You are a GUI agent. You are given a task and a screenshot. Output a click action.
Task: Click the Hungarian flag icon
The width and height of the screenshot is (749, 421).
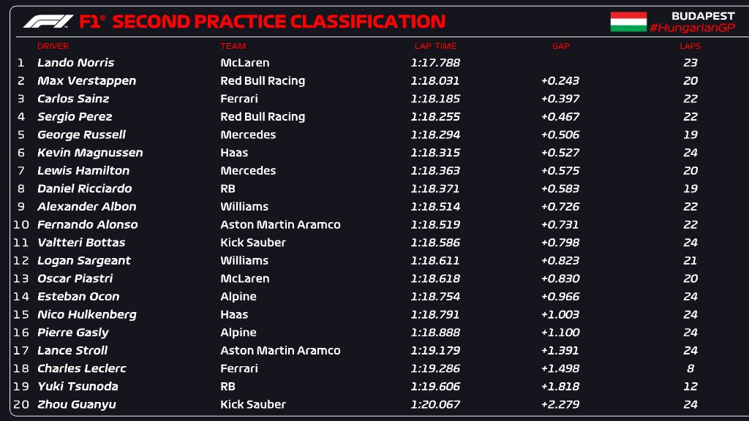tap(628, 22)
